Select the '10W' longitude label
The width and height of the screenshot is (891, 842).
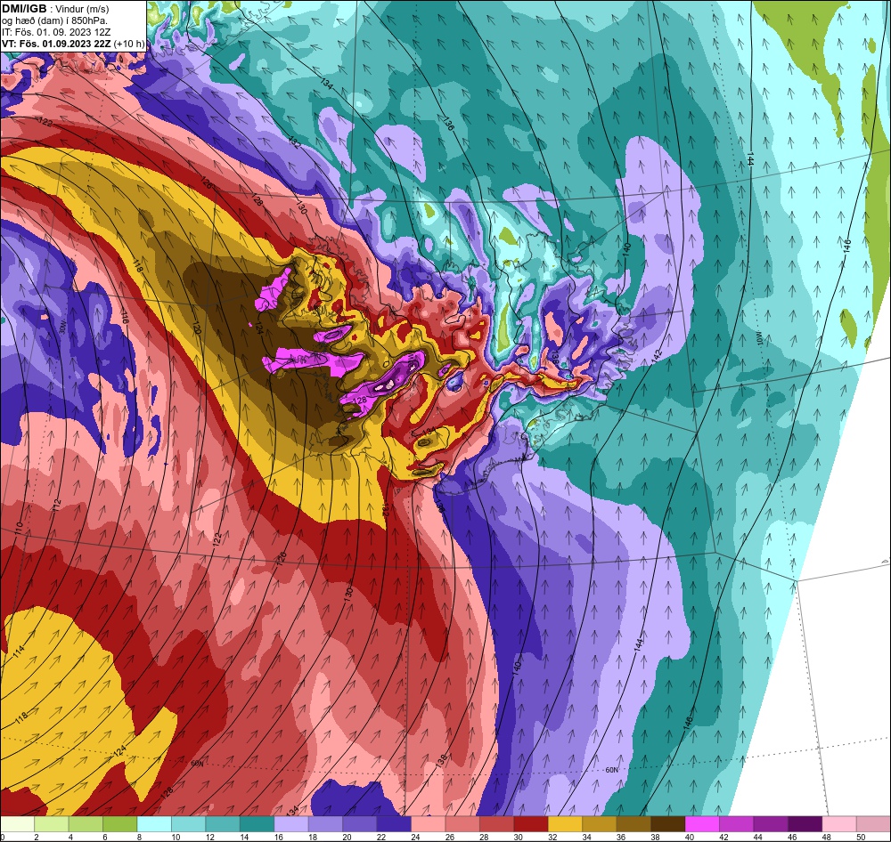coord(759,338)
